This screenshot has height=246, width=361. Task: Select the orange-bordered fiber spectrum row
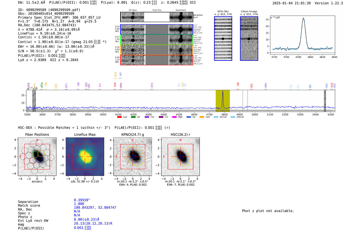157,50
